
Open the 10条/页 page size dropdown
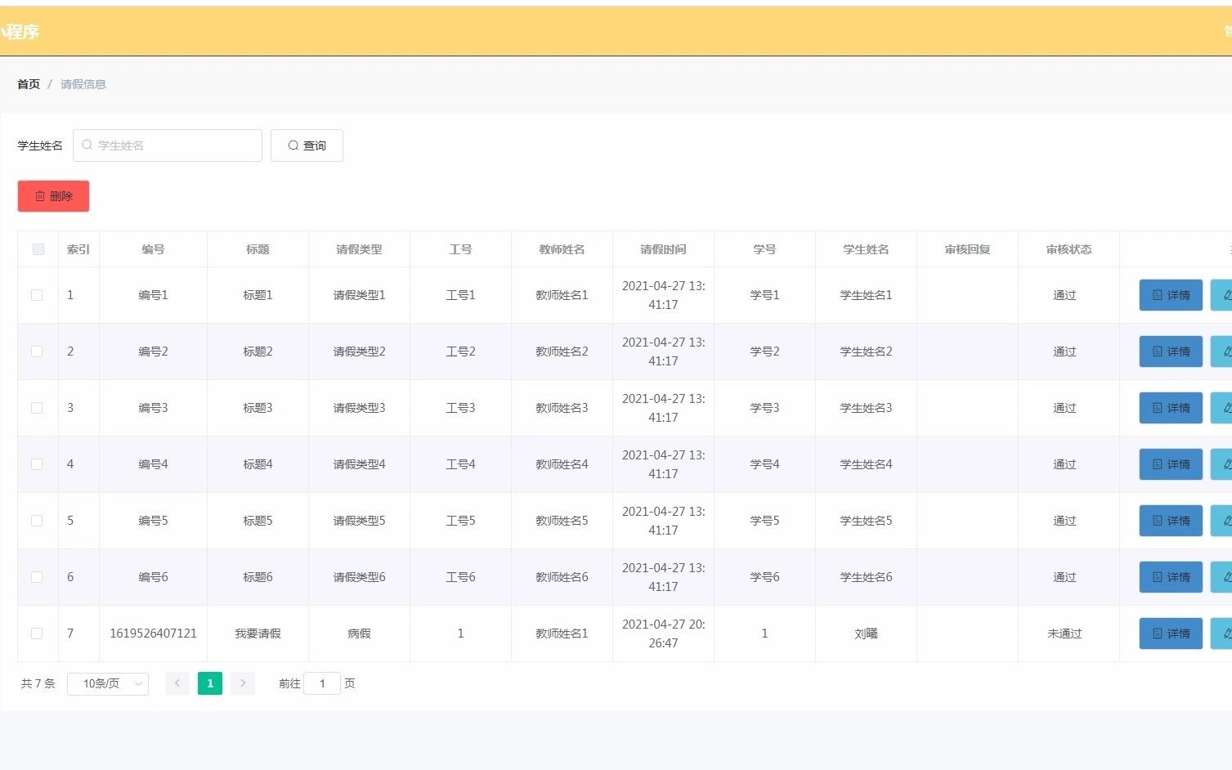(108, 683)
